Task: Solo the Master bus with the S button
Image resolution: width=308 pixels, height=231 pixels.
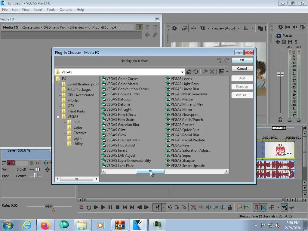Action: pos(296,42)
